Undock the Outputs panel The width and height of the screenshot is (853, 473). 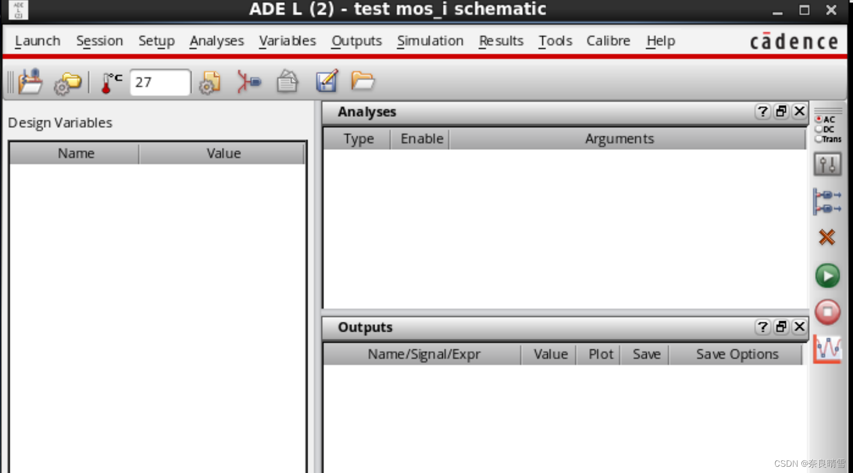point(781,327)
